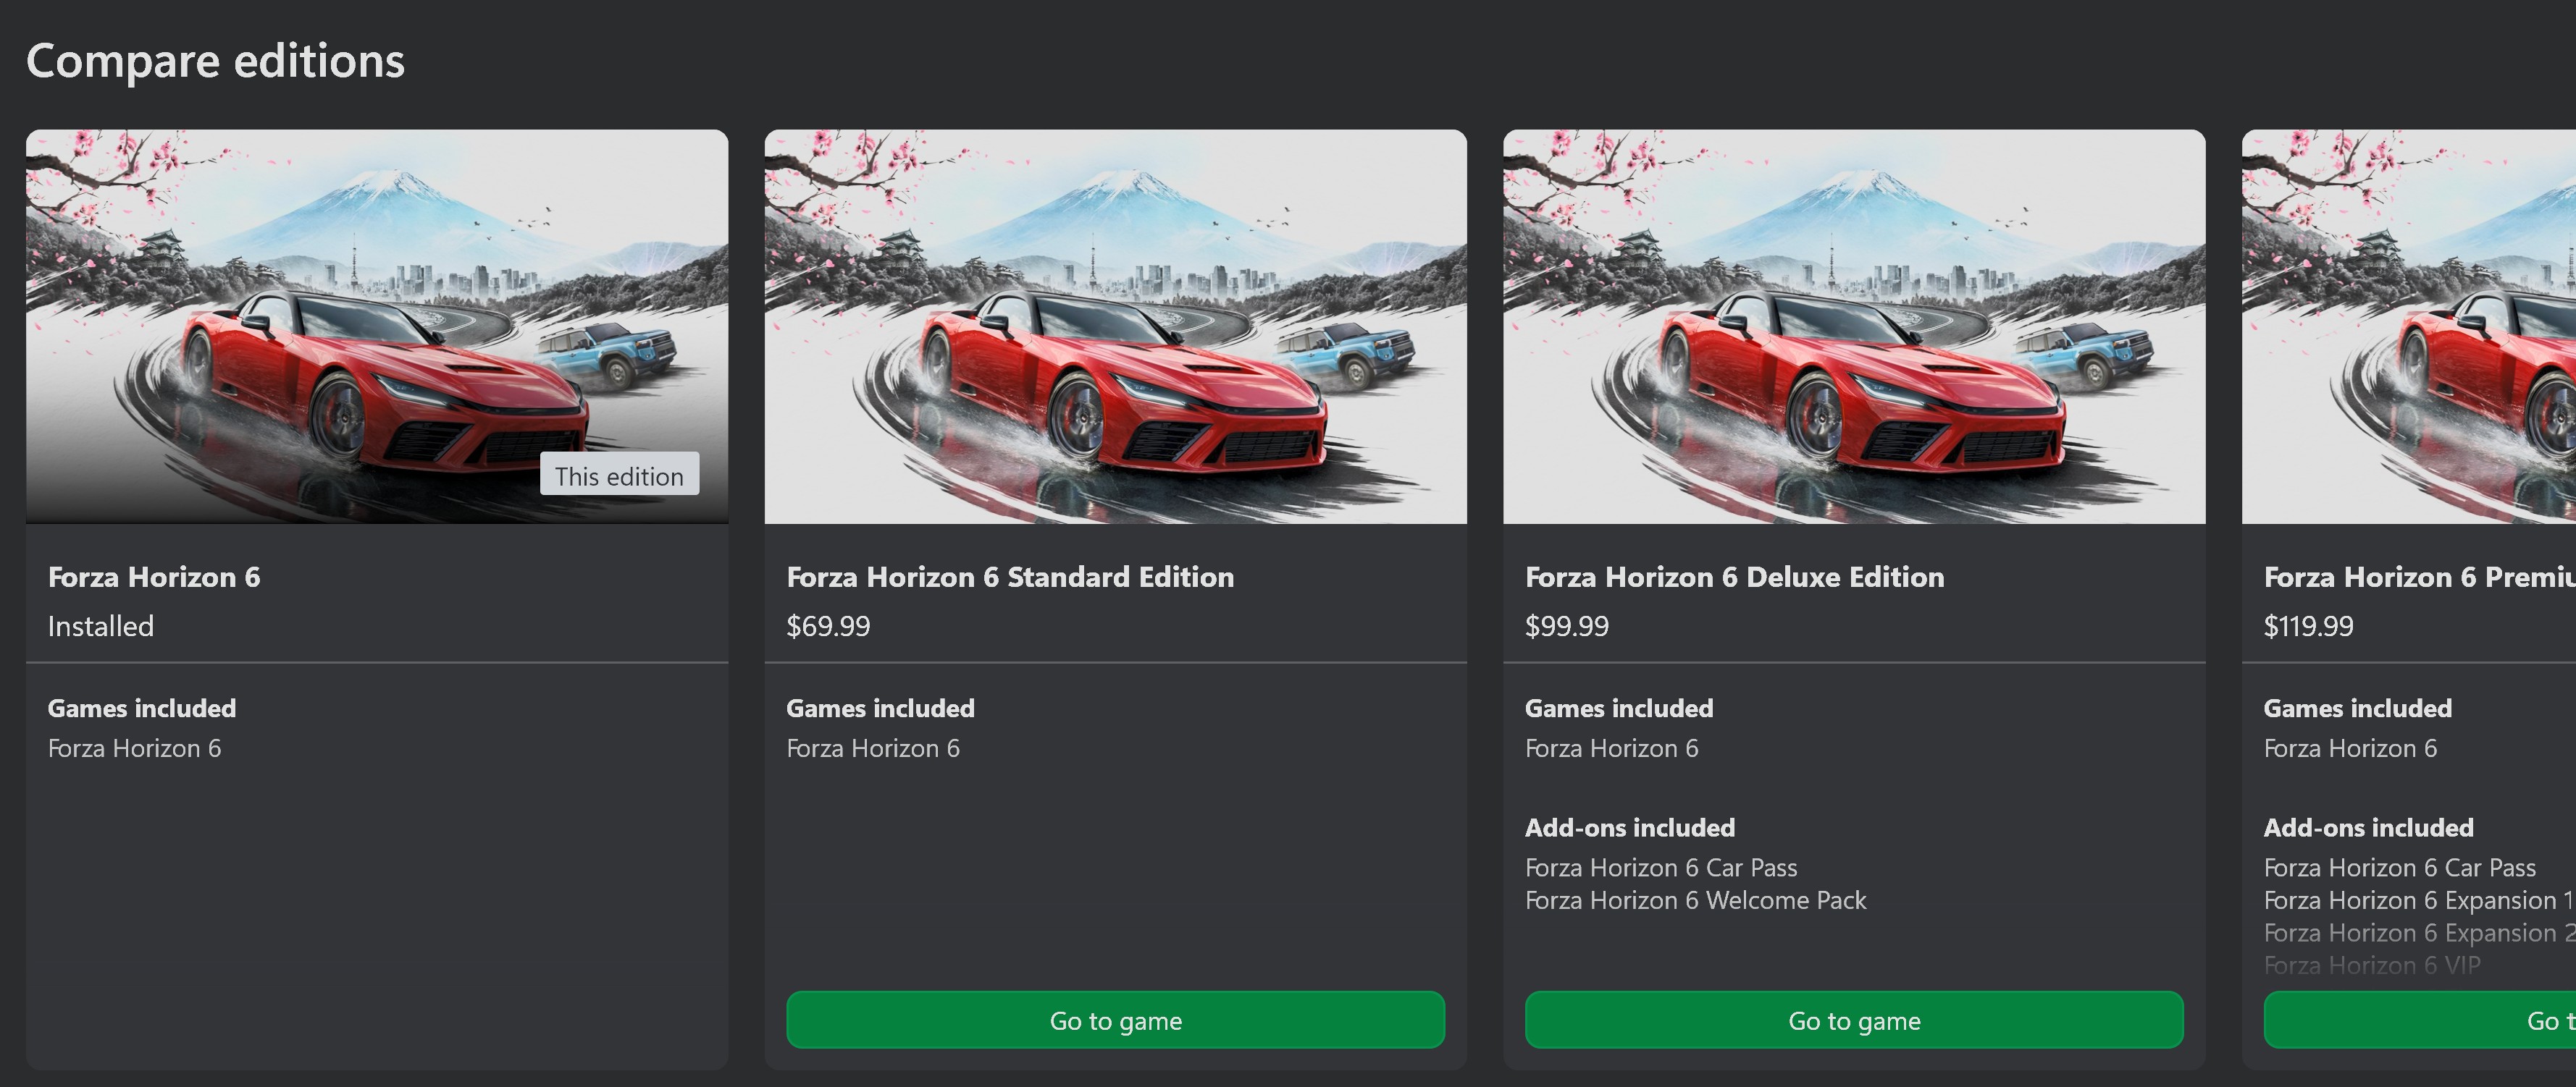Click Forza Horizon 6 Car Pass in Deluxe add-ons
This screenshot has width=2576, height=1087.
click(1661, 867)
